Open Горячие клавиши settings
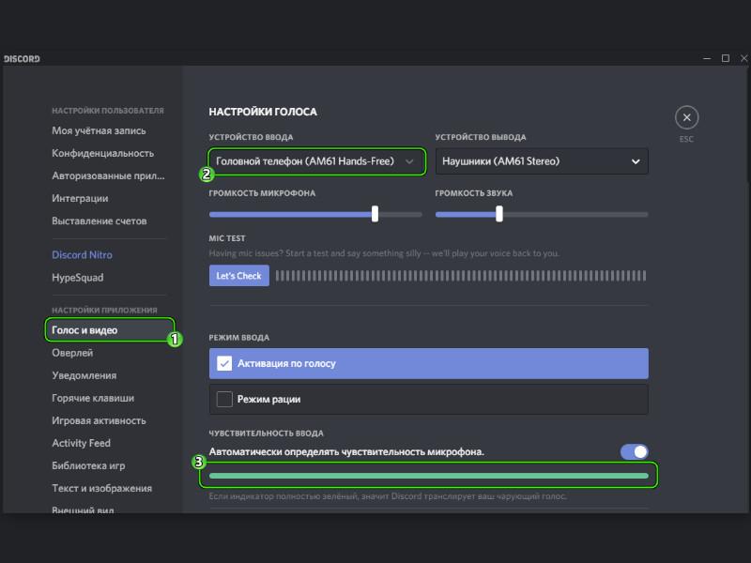 coord(93,398)
